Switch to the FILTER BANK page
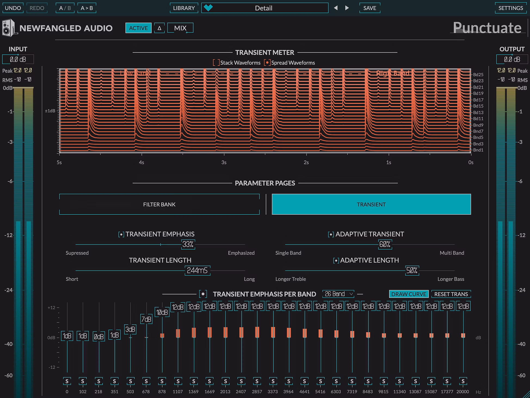Image resolution: width=530 pixels, height=398 pixels. [159, 204]
